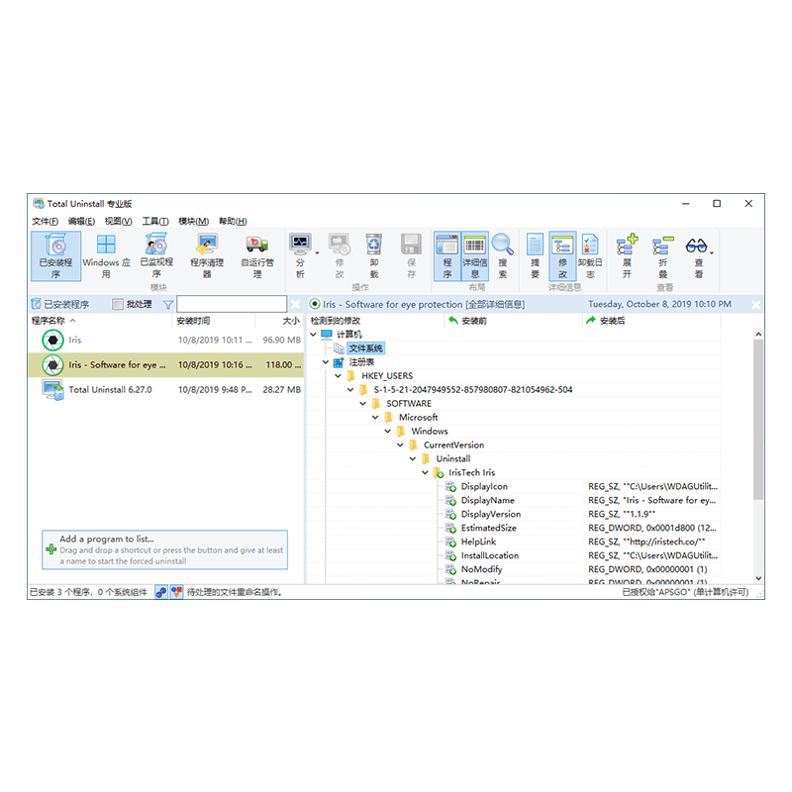
Task: Click pending file rename status icon
Action: click(176, 592)
